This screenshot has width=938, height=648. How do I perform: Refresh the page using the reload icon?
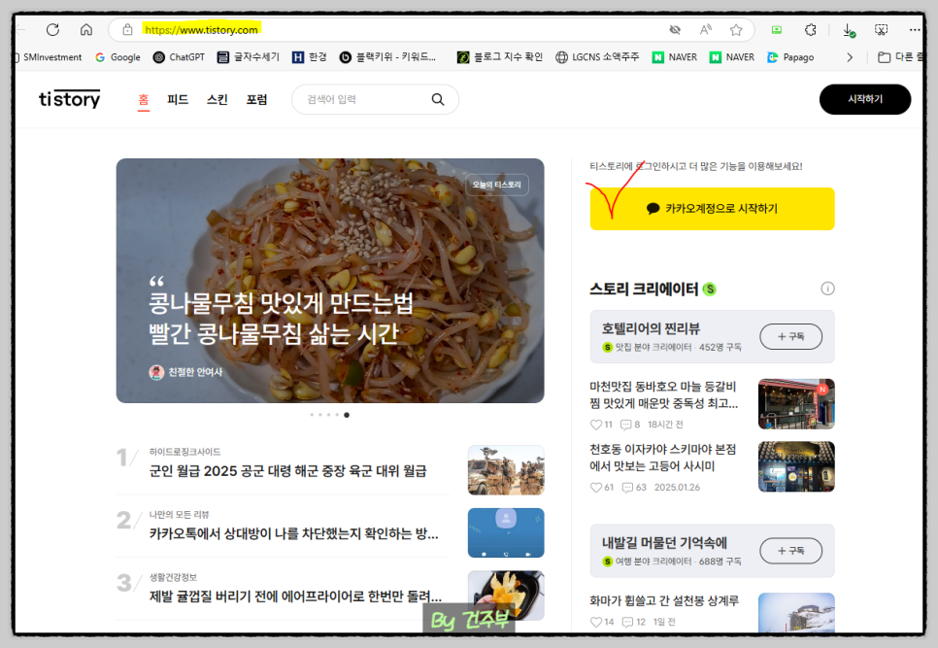point(53,28)
